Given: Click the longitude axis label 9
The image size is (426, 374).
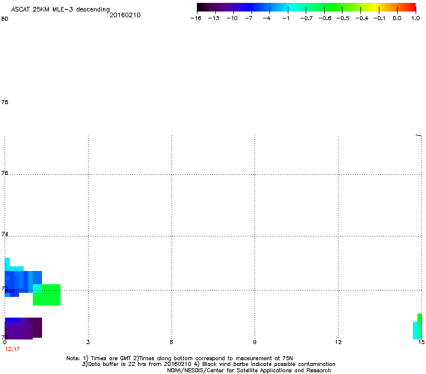Looking at the screenshot, I should pyautogui.click(x=254, y=342).
